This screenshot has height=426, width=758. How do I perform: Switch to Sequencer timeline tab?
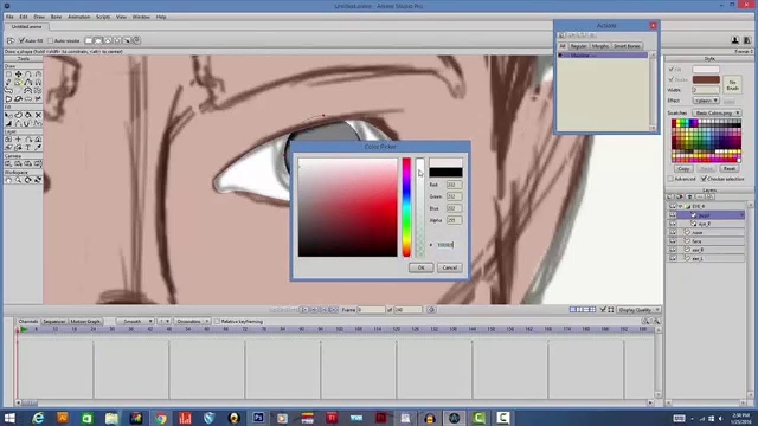click(54, 321)
